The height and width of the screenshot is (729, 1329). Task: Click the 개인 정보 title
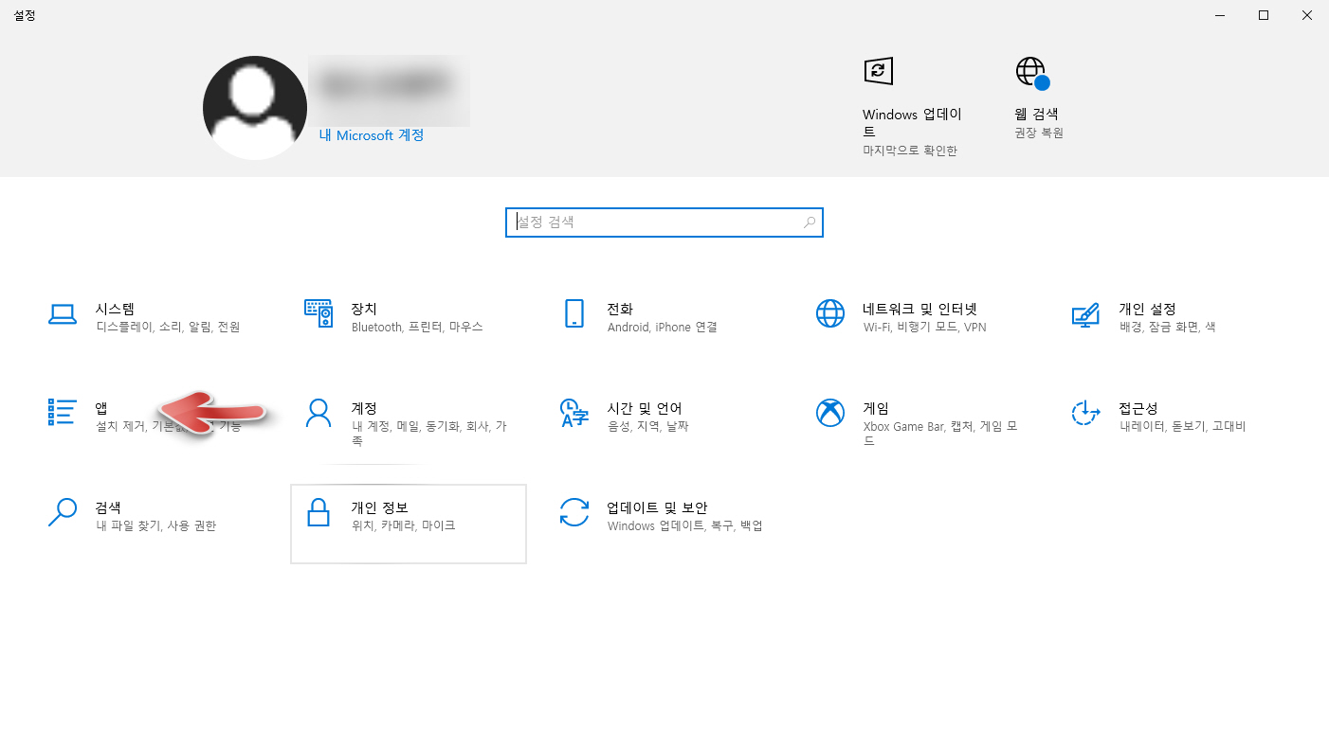pyautogui.click(x=379, y=507)
